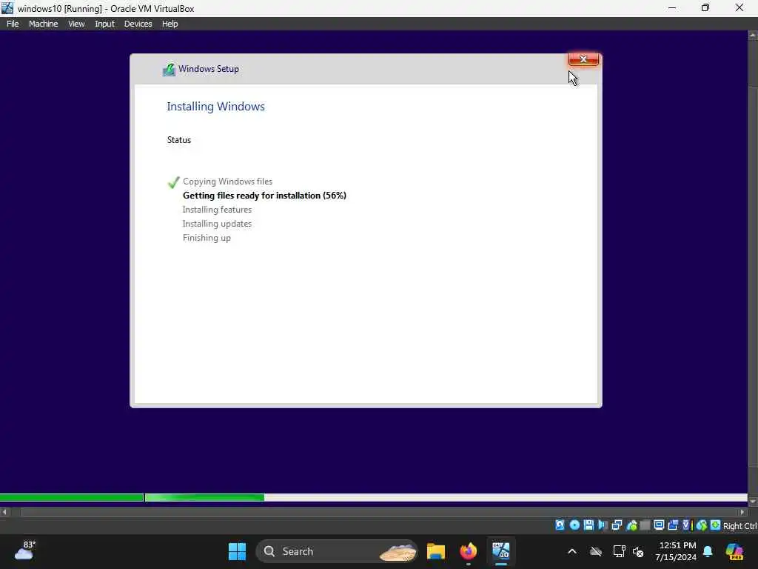Screen dimensions: 758x569
Task: Click the VirtualBox taskbar icon
Action: coord(501,551)
